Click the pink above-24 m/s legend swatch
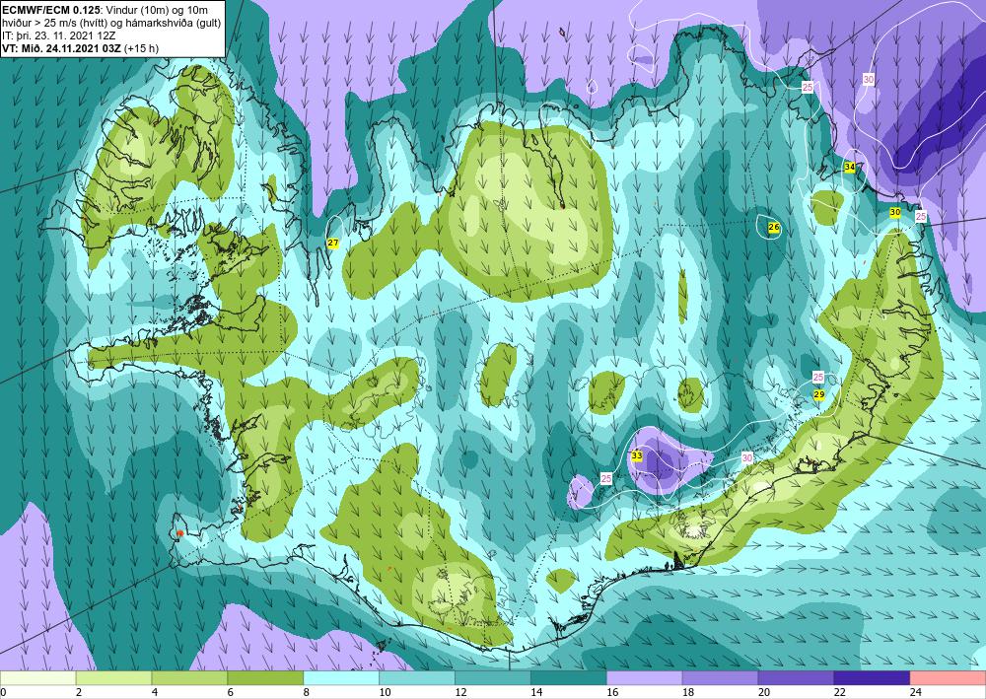986x699 pixels. click(x=948, y=678)
